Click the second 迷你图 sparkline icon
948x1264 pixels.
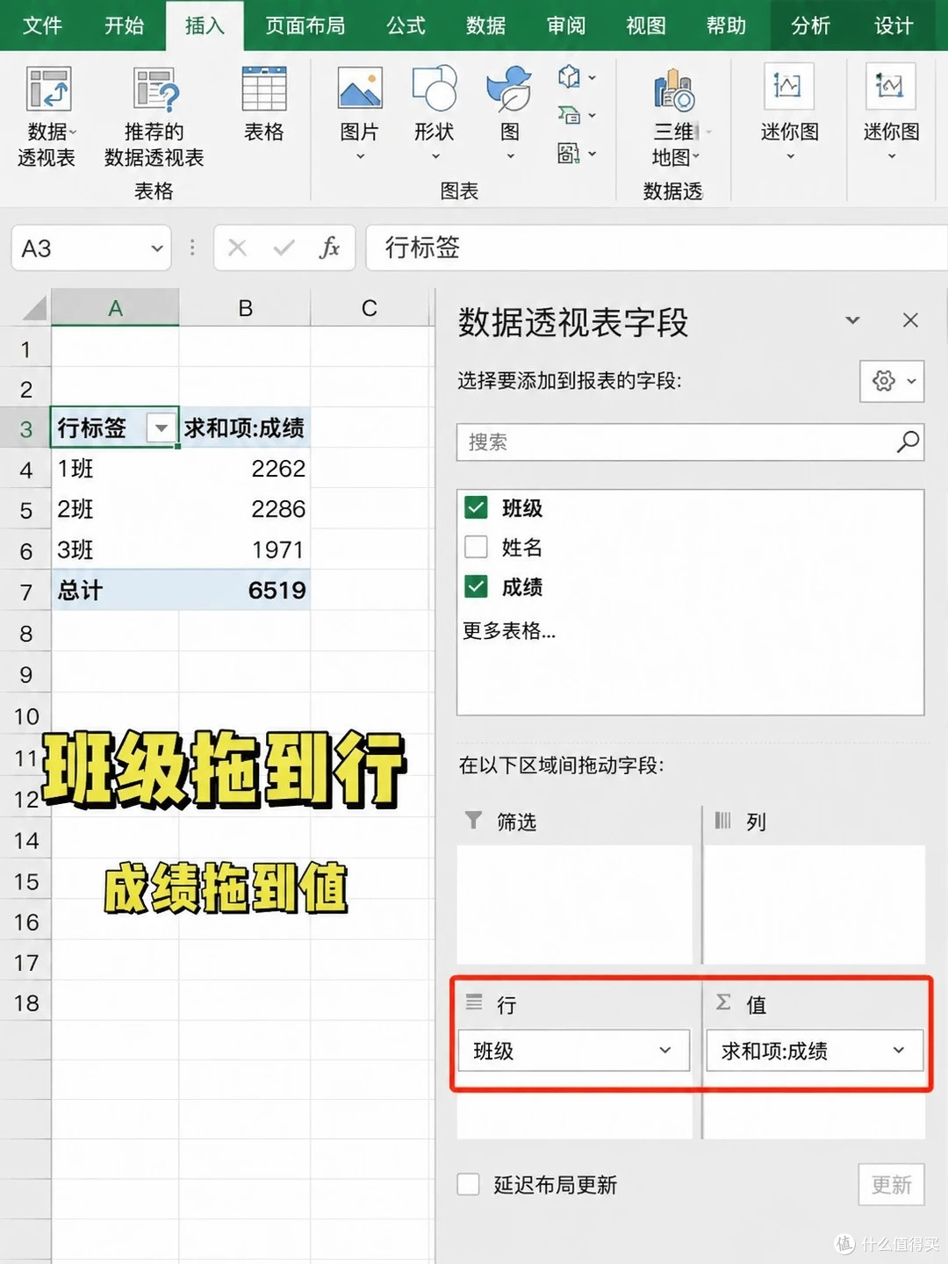coord(891,87)
